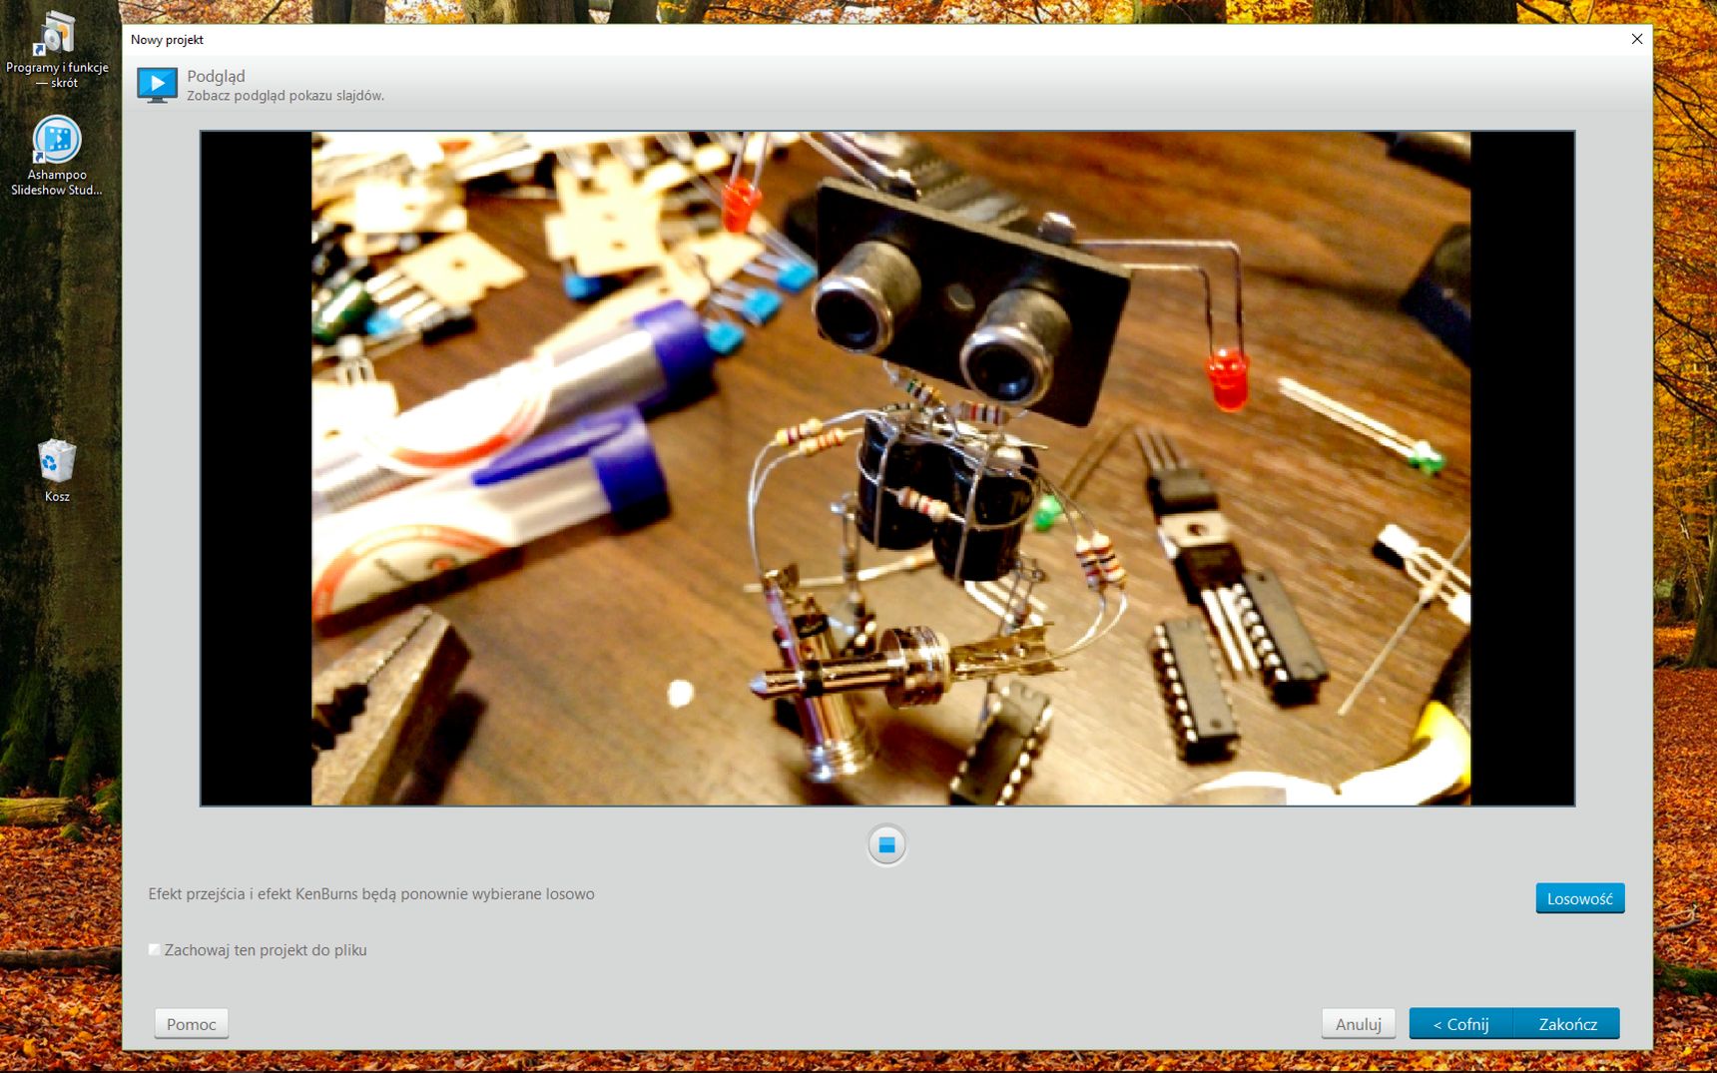Open Ashampoo Slideshow Studio desktop shortcut
Screen dimensions: 1717x1073
[57, 156]
